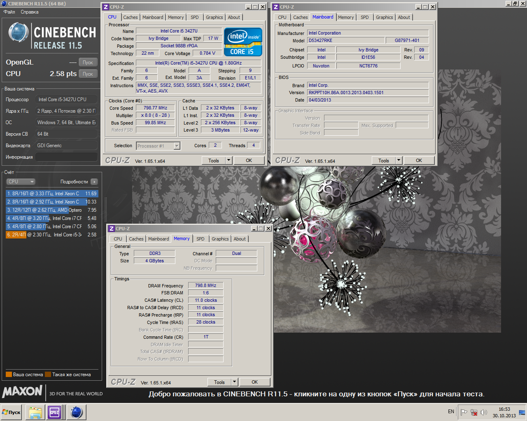Click the Tools button in the Mainboard window

point(384,161)
